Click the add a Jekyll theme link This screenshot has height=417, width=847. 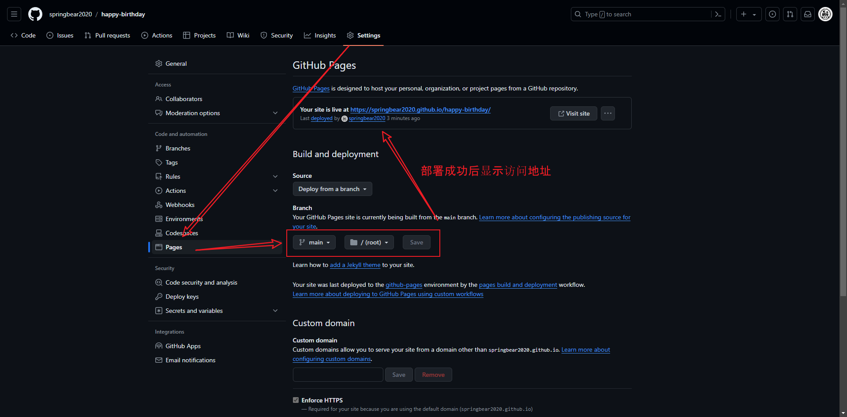355,265
